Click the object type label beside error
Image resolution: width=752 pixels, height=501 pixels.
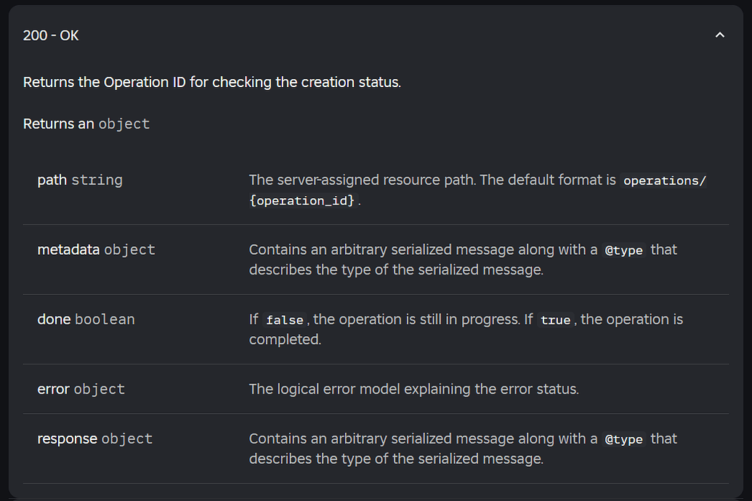[x=100, y=388]
